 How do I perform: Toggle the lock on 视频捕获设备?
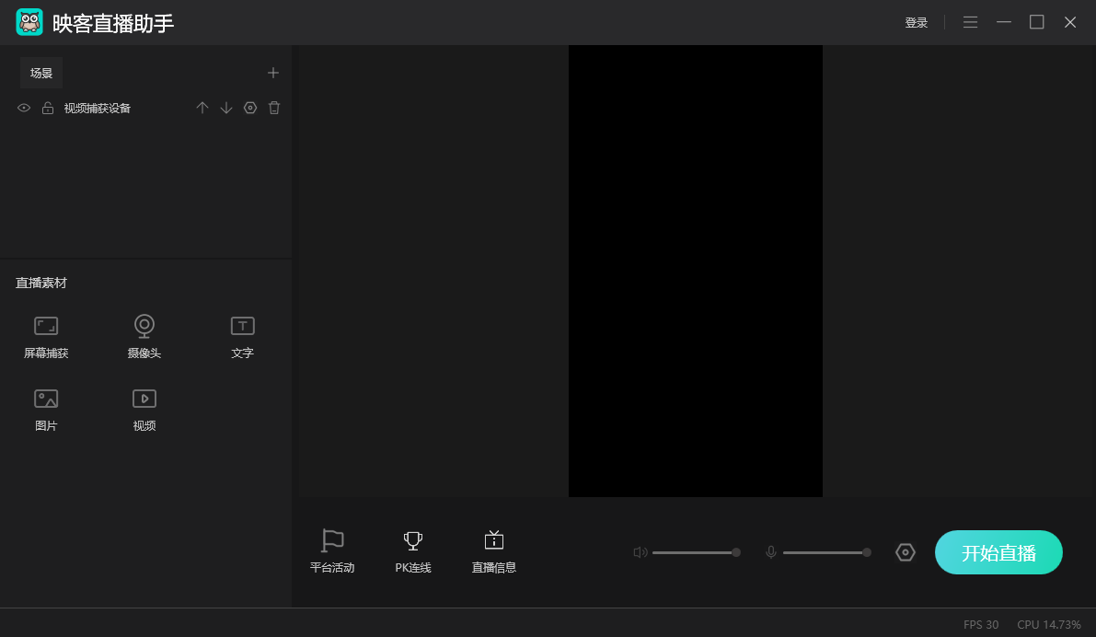coord(48,109)
